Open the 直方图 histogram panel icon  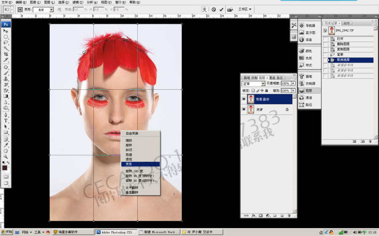pyautogui.click(x=302, y=32)
